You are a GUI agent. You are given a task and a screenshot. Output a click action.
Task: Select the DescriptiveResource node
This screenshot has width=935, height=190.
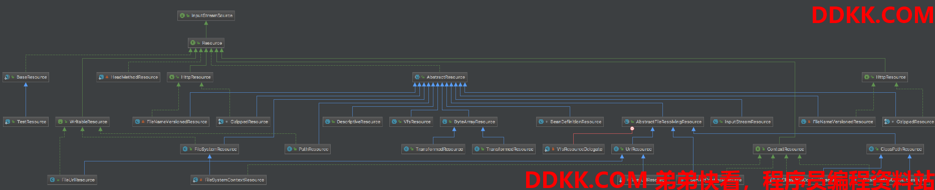coord(353,122)
